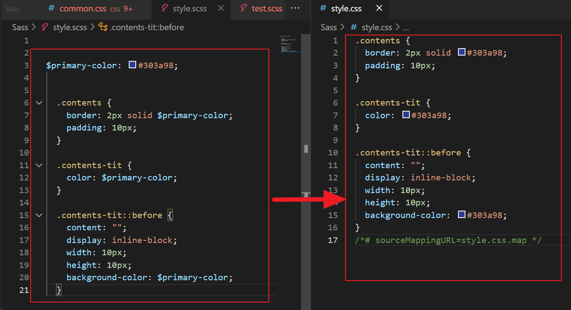Click .contents-tit::before selector in style.scss code
This screenshot has height=310, width=571.
pyautogui.click(x=109, y=215)
